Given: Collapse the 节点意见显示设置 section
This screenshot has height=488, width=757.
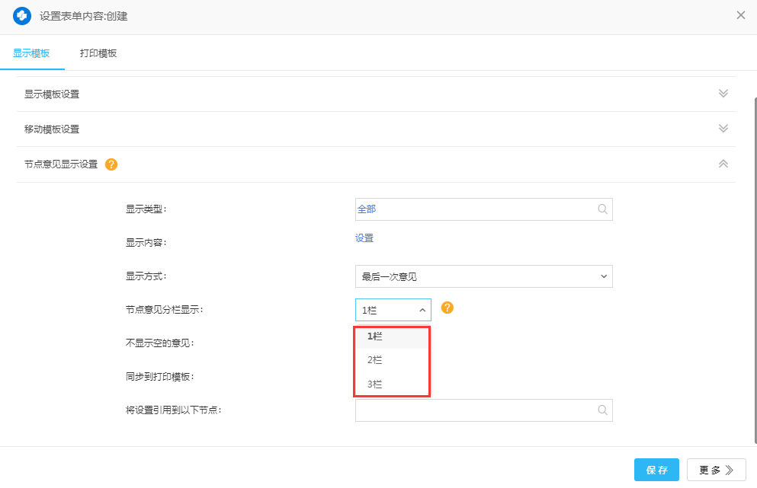Looking at the screenshot, I should click(723, 164).
